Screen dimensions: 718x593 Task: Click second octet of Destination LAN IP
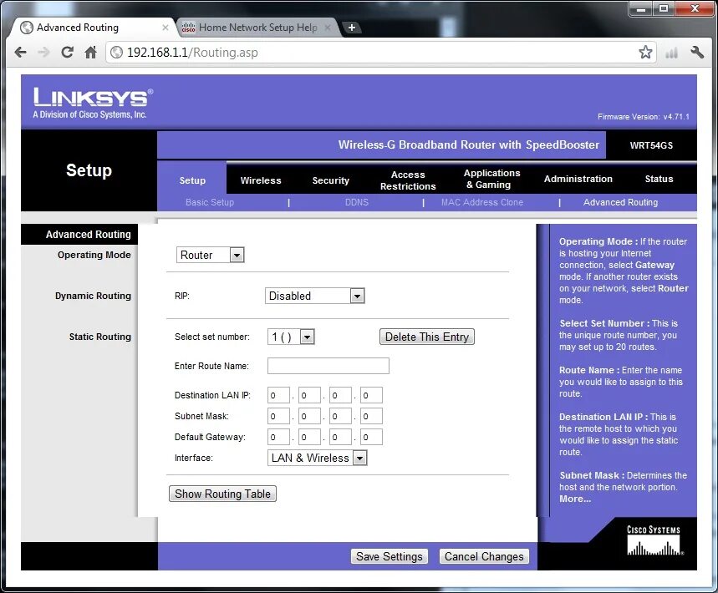click(309, 395)
